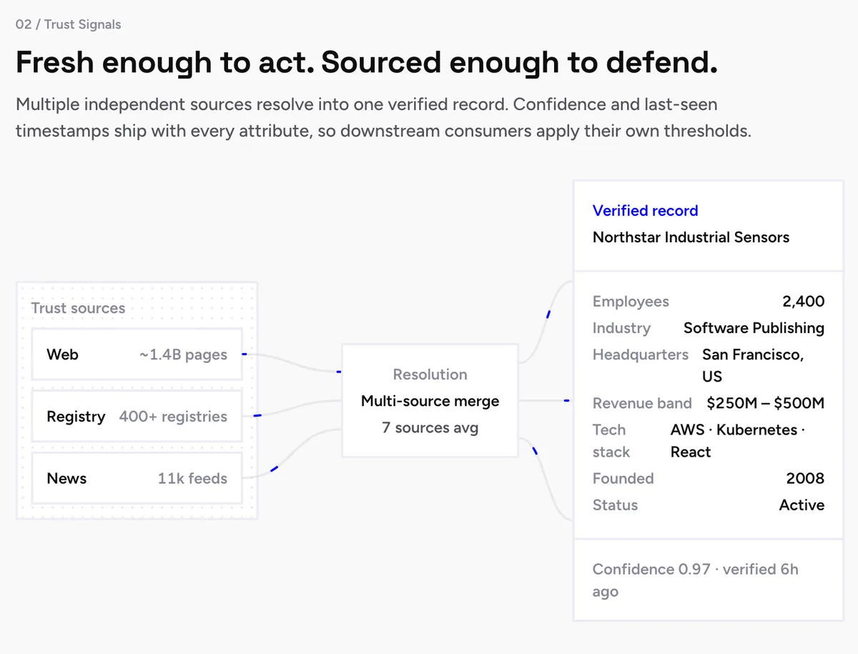Click the "~1.4B pages" value
This screenshot has width=858, height=654.
point(183,355)
